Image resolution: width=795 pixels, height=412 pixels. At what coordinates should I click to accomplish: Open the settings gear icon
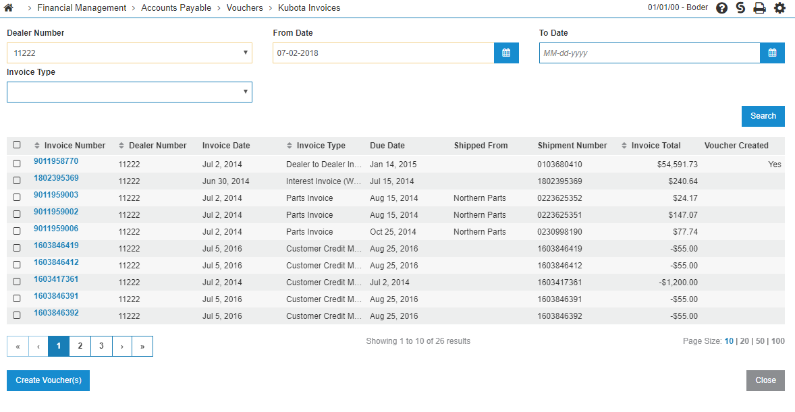pyautogui.click(x=779, y=8)
